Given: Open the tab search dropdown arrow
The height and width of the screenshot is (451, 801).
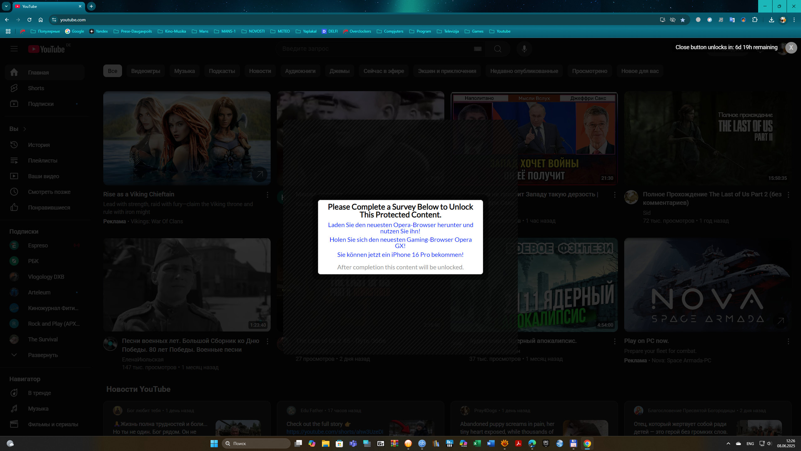Looking at the screenshot, I should tap(6, 6).
